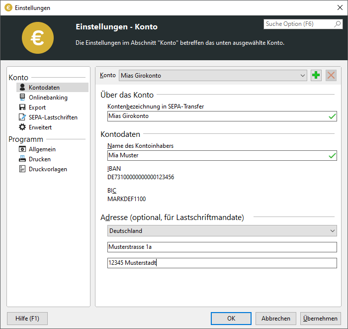Click the Abbrechen button
The width and height of the screenshot is (348, 329).
(x=275, y=319)
